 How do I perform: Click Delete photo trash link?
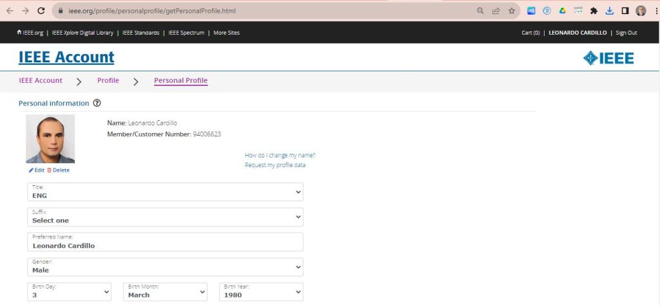(x=58, y=170)
